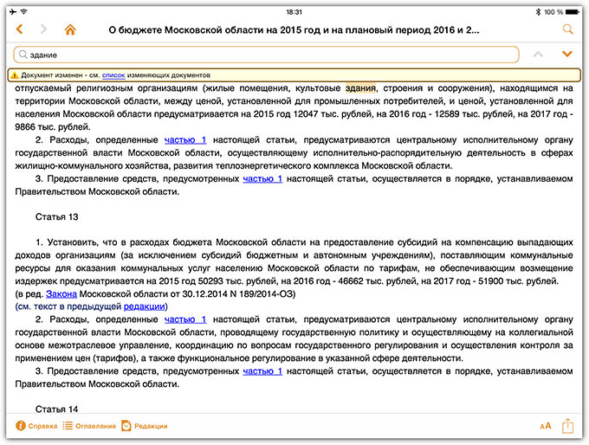Select the "Статья 14" heading
This screenshot has width=589, height=445.
click(x=56, y=410)
